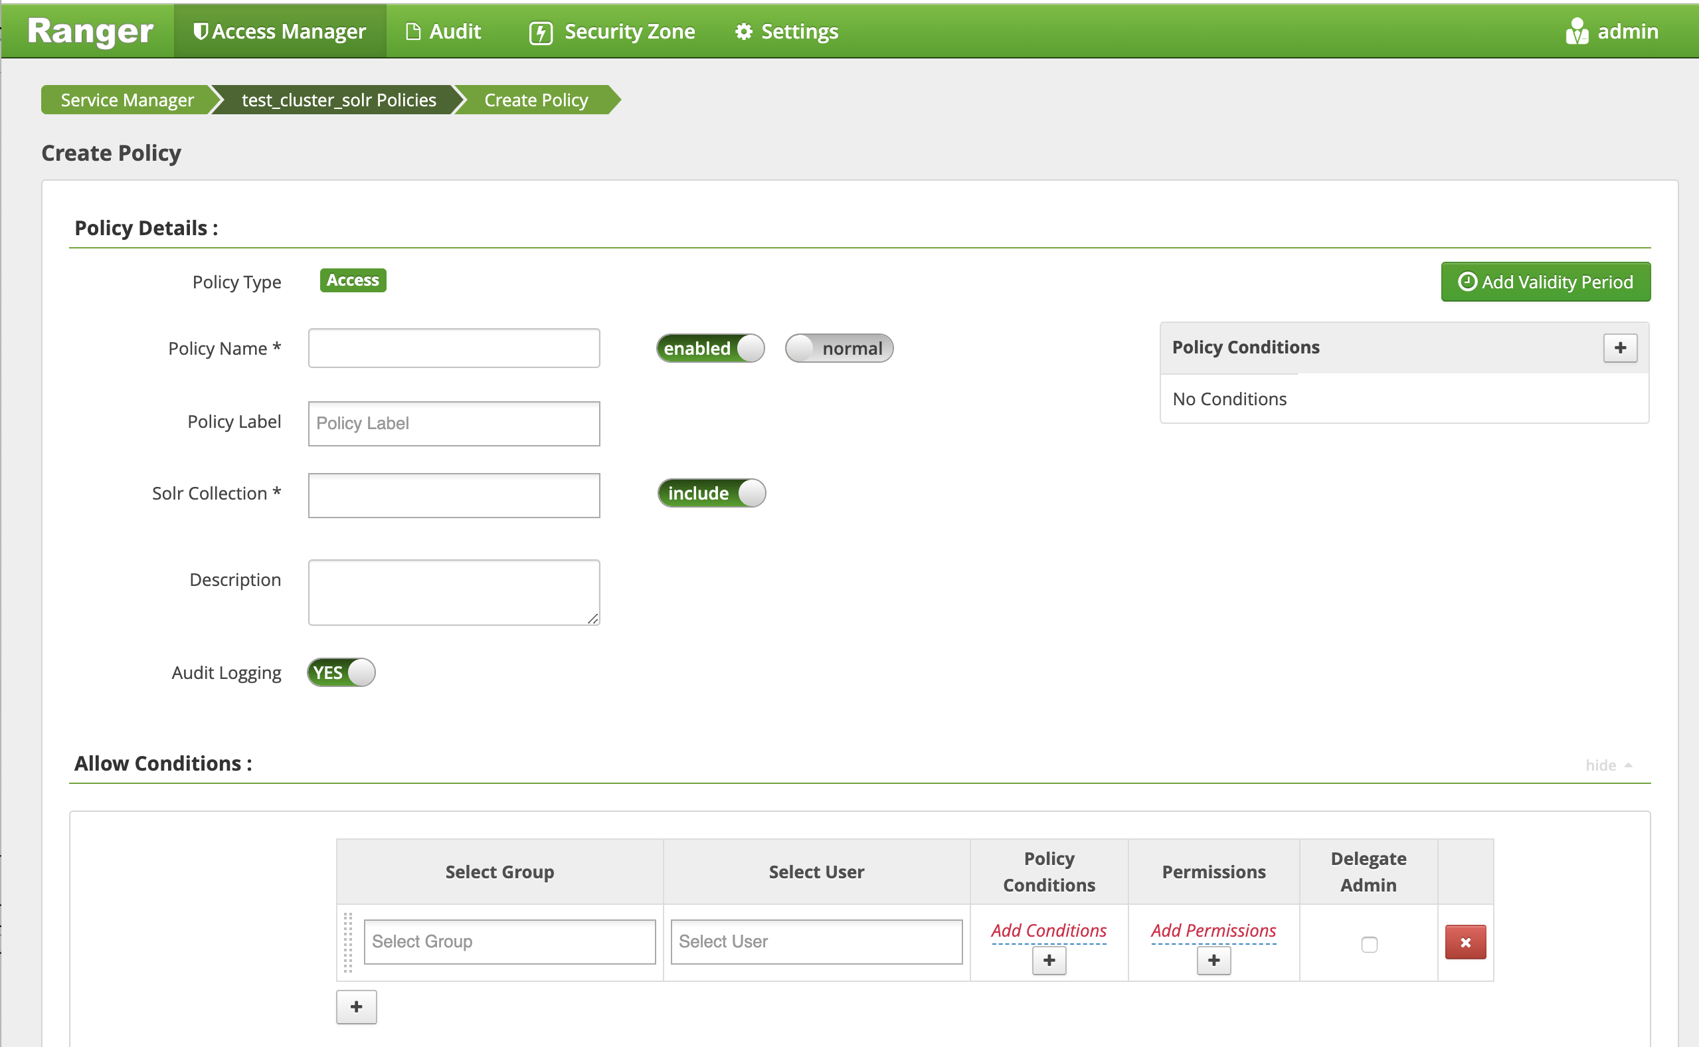Click plus button under Add Permissions
The image size is (1699, 1047).
pos(1213,961)
